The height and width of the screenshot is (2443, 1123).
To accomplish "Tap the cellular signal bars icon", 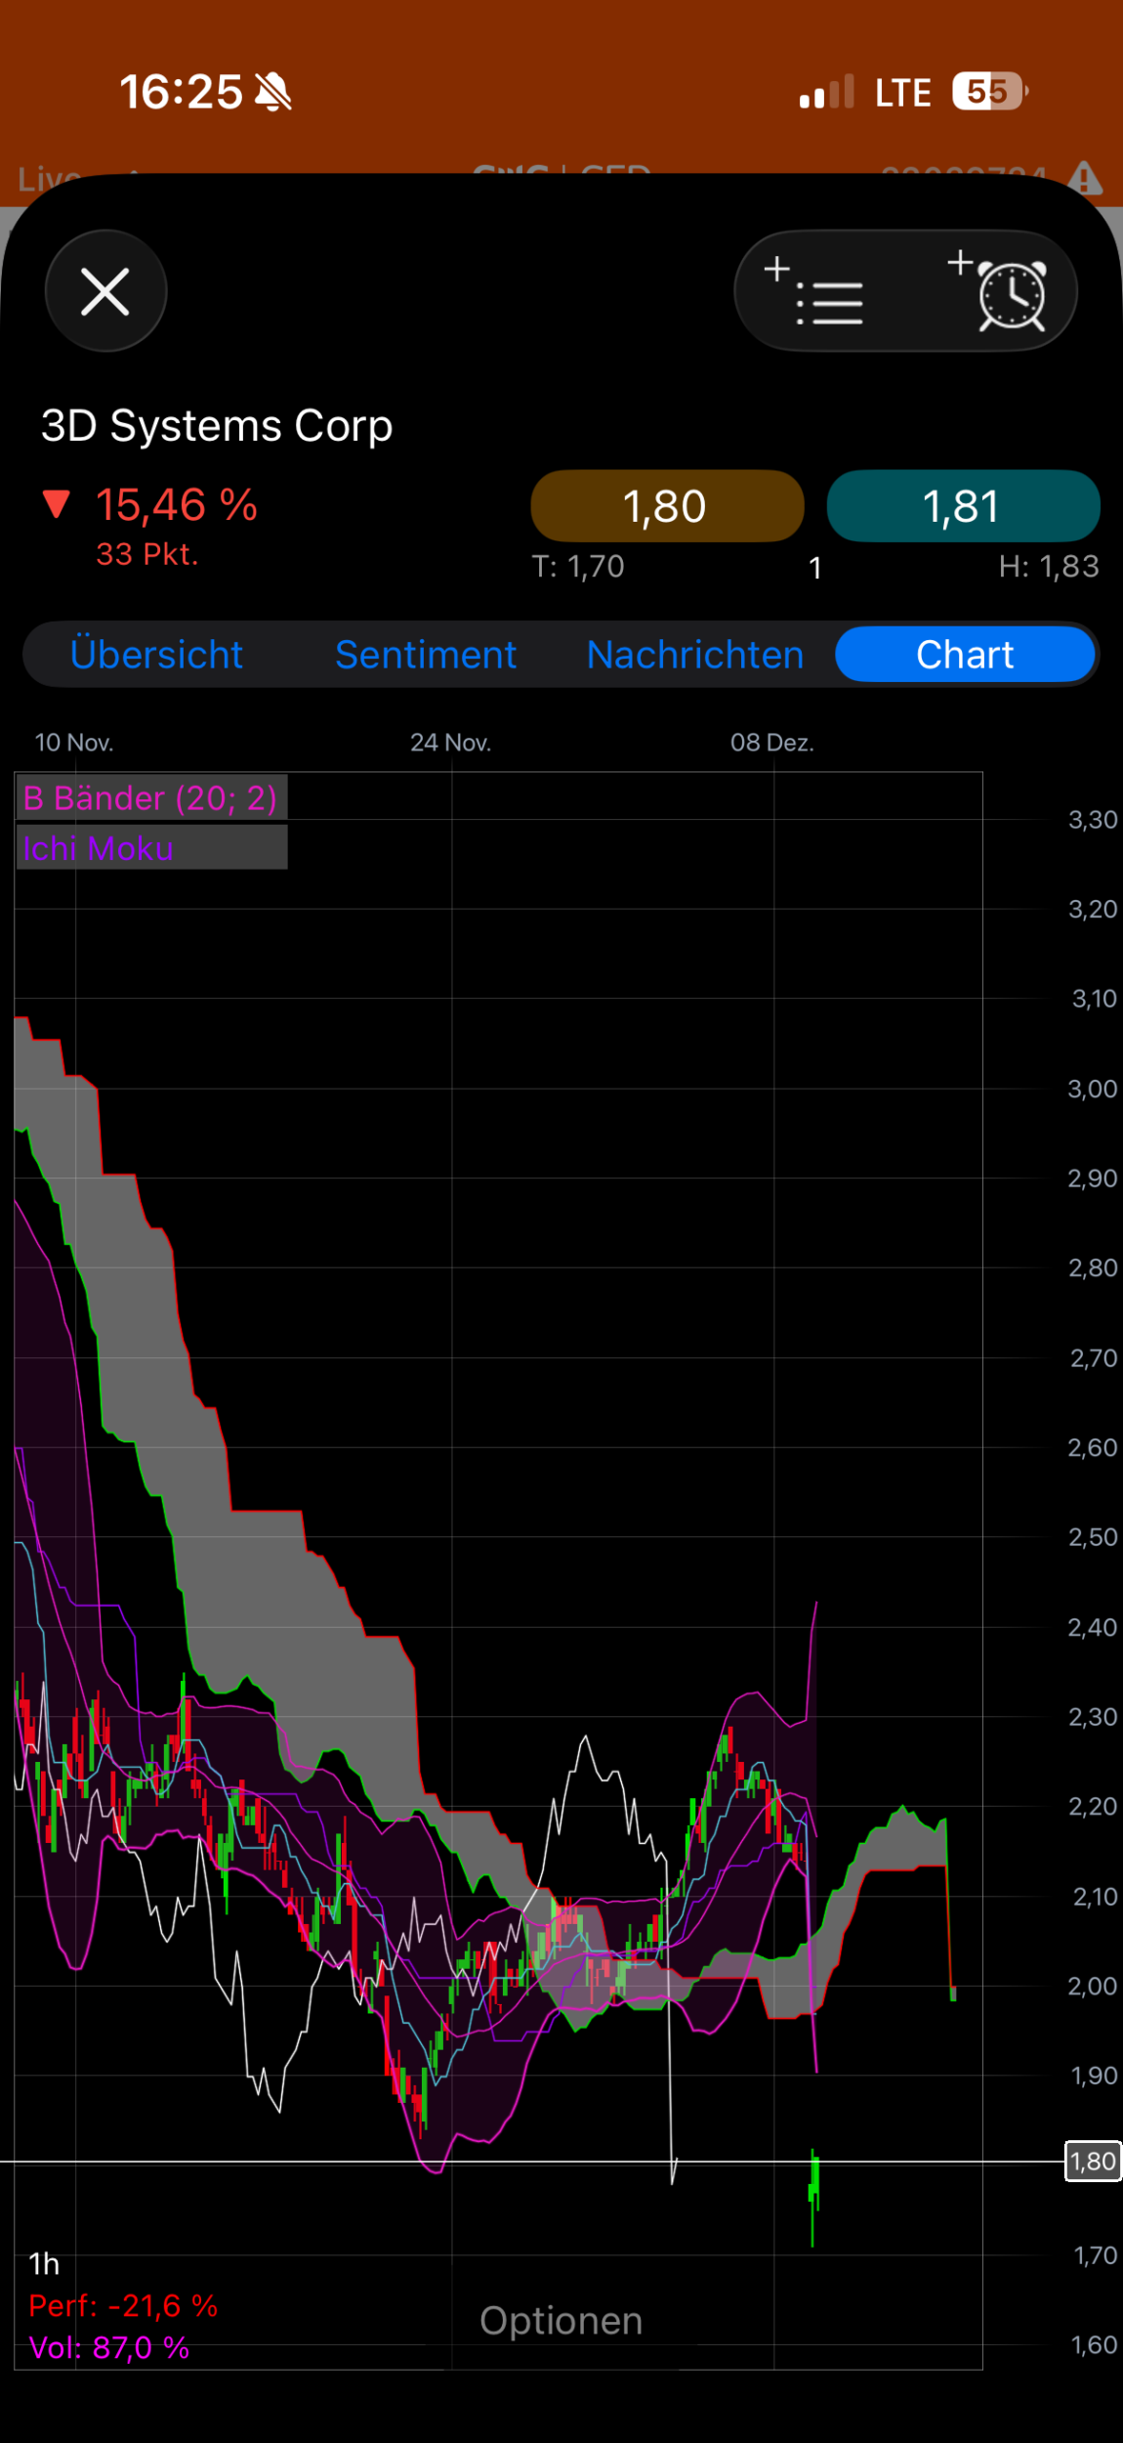I will (x=826, y=93).
